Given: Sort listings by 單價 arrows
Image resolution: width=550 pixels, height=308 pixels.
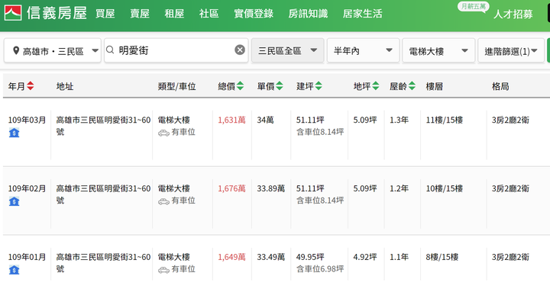Looking at the screenshot, I should point(279,87).
